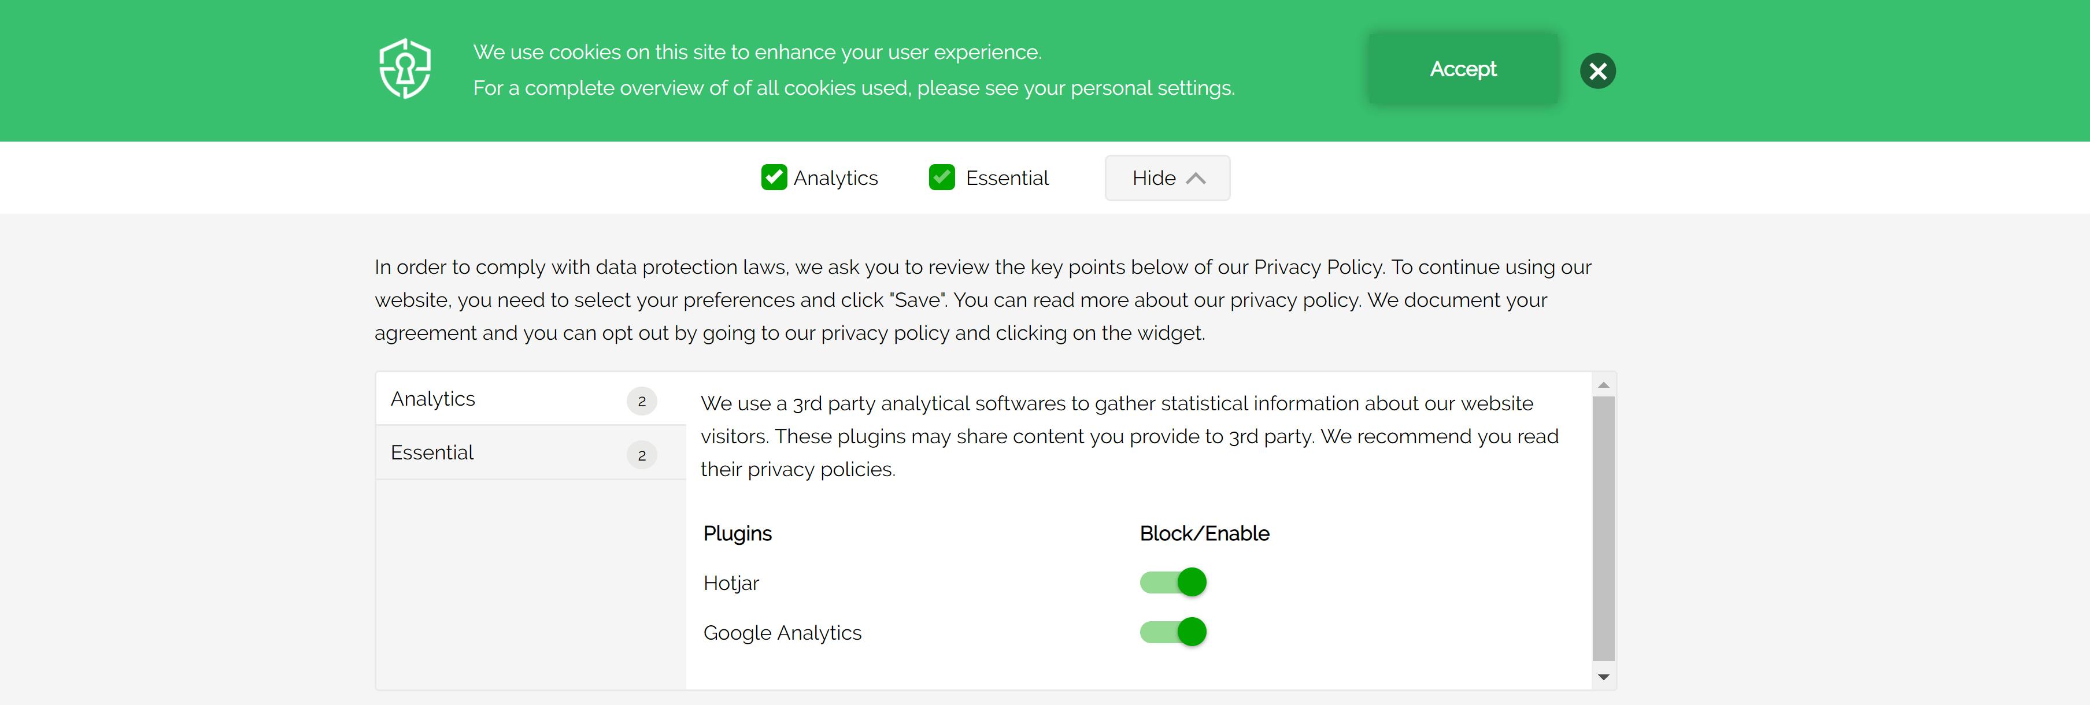Dismiss the cookie banner with X icon
This screenshot has height=705, width=2090.
point(1597,72)
